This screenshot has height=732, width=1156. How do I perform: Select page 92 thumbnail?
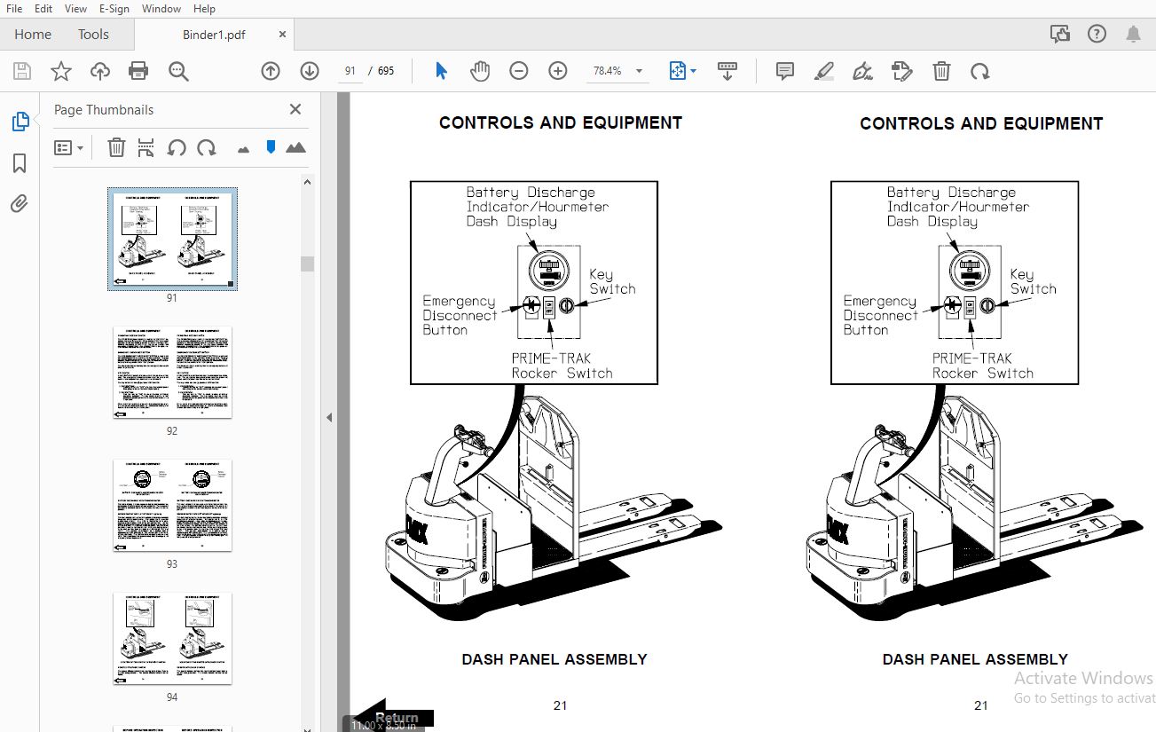[172, 373]
